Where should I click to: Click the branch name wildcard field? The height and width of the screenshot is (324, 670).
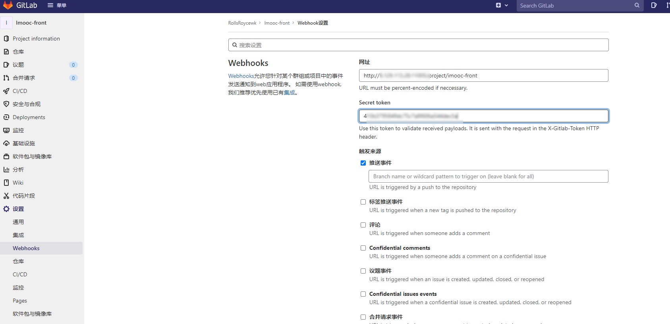click(x=488, y=176)
